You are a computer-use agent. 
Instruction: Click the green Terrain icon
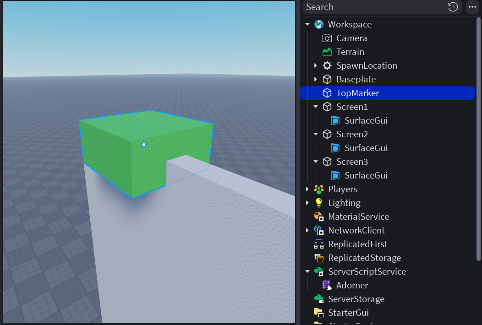(327, 52)
